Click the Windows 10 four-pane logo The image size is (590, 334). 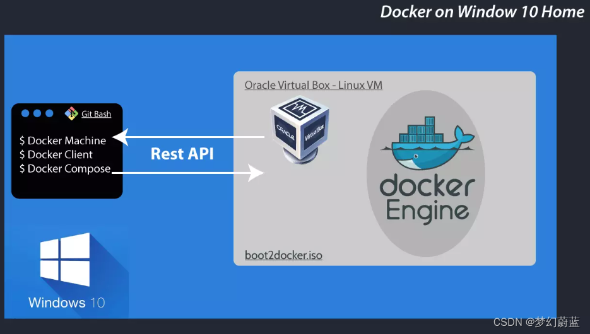(65, 260)
